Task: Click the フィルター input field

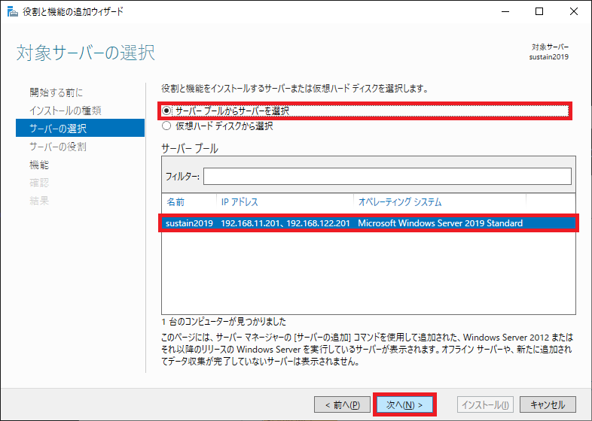Action: (387, 177)
